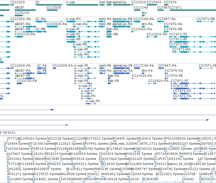216x183 pixels.
Task: Click the RH66793.5prime label
Action: (92, 149)
